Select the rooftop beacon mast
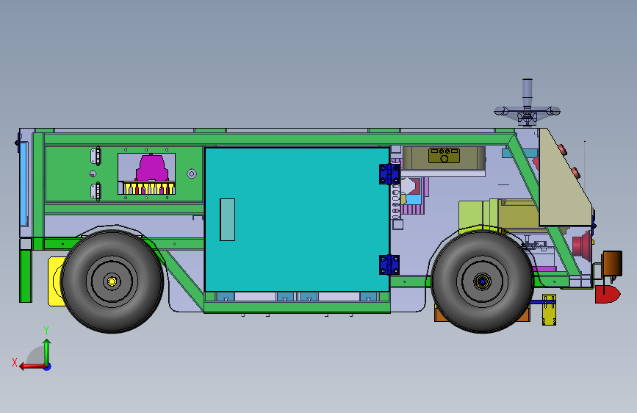 tap(528, 93)
